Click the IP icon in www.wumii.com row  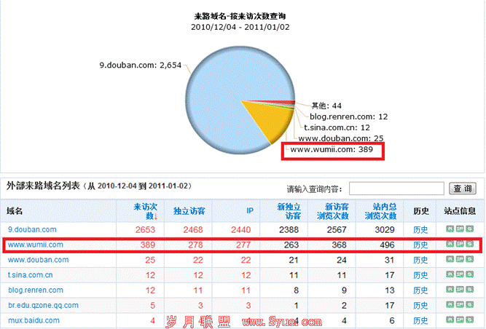[460, 244]
